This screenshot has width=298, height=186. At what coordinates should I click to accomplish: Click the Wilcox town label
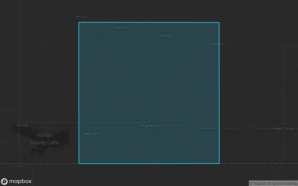(x=82, y=16)
